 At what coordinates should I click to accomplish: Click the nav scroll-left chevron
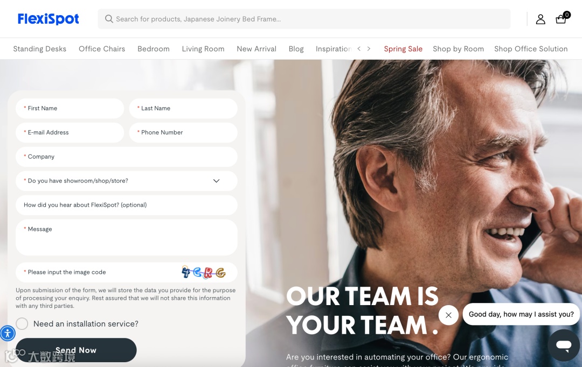[x=359, y=48]
